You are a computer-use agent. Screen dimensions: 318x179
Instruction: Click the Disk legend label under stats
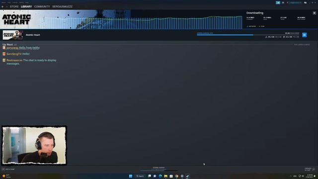262,26
